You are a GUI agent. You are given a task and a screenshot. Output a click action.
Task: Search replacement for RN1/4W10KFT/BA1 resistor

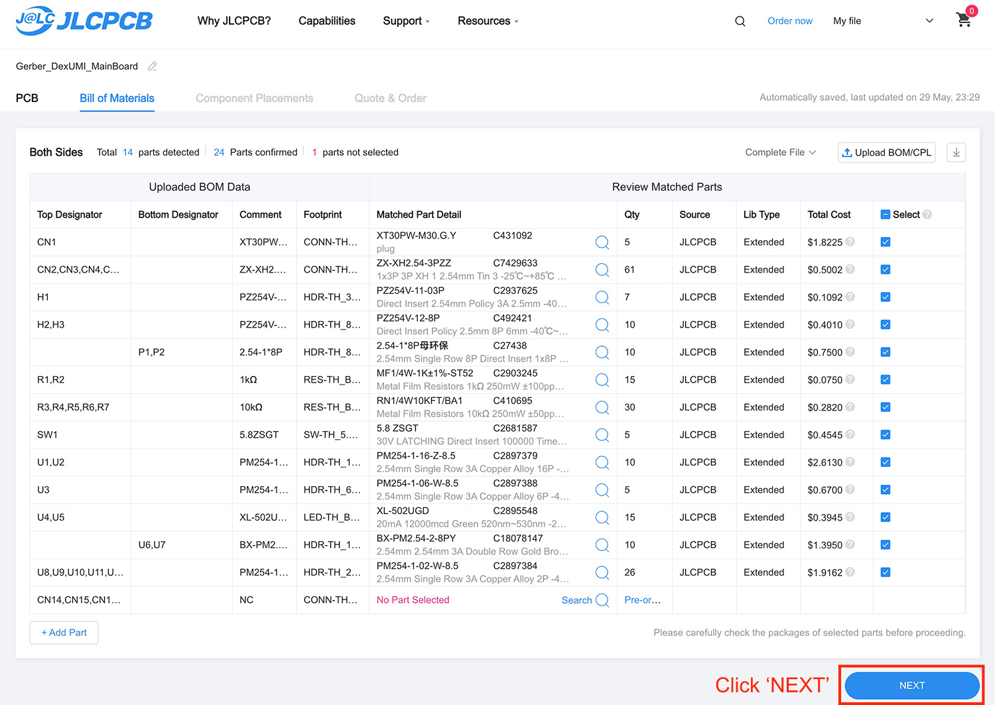602,407
